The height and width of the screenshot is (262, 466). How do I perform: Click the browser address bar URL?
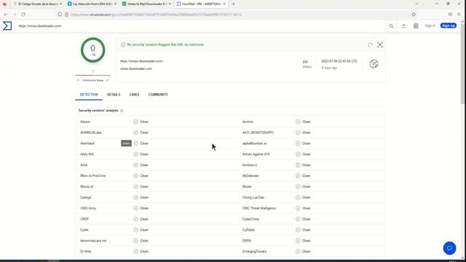pos(156,15)
